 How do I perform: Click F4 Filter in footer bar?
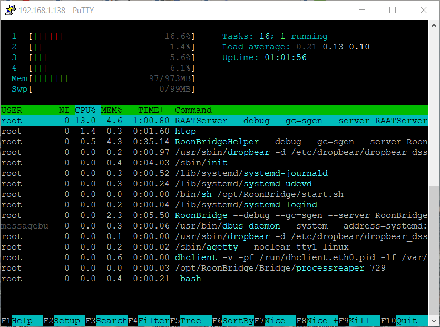[x=149, y=321]
